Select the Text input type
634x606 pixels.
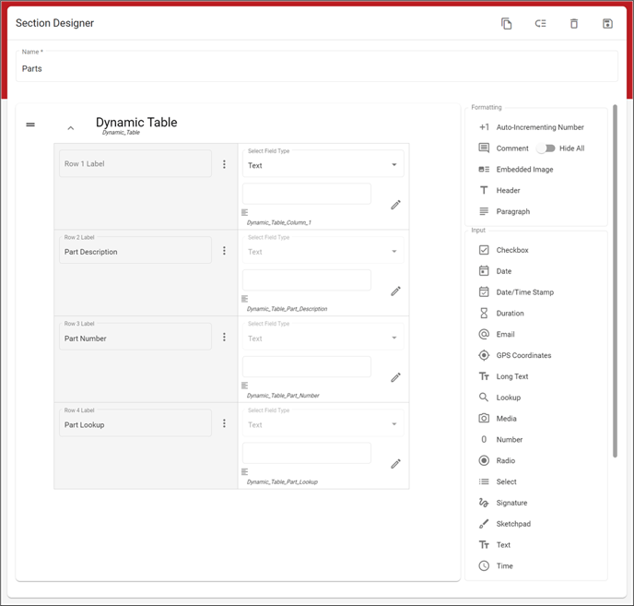495,544
